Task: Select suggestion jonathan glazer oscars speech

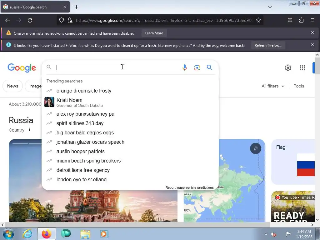Action: [130, 142]
